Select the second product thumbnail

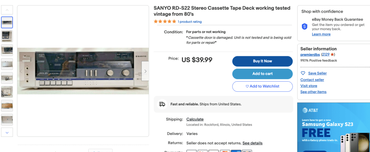[7, 36]
